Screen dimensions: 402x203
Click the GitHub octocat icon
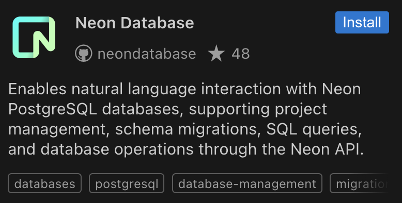click(x=84, y=54)
